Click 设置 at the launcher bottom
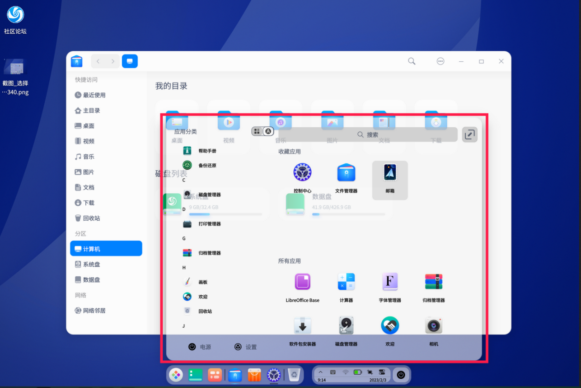 click(245, 347)
